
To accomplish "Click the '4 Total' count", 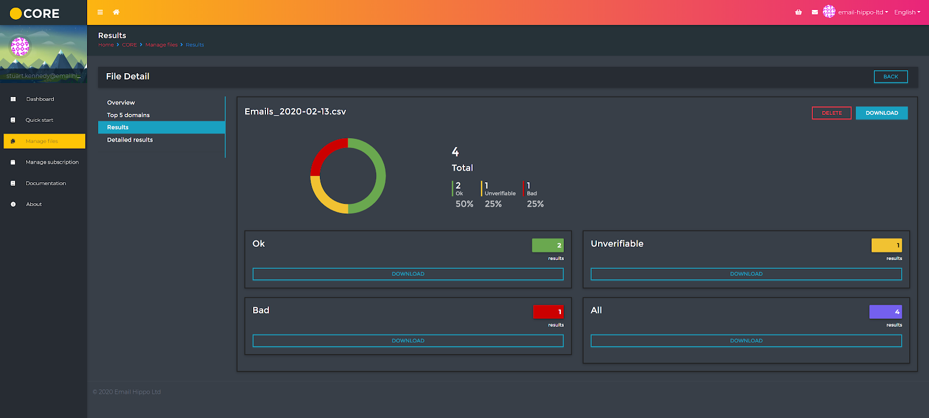I will pyautogui.click(x=462, y=160).
